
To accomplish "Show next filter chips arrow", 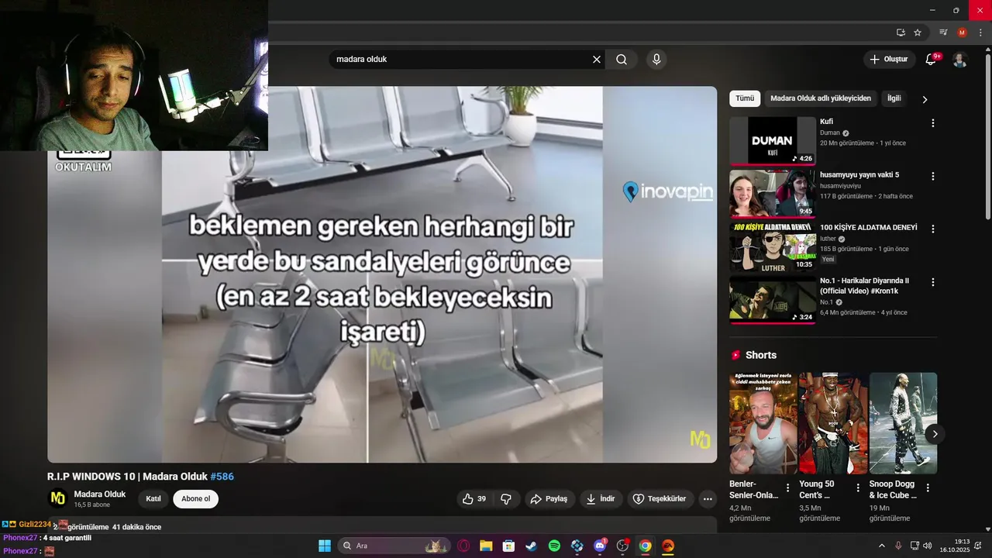I will (x=925, y=99).
